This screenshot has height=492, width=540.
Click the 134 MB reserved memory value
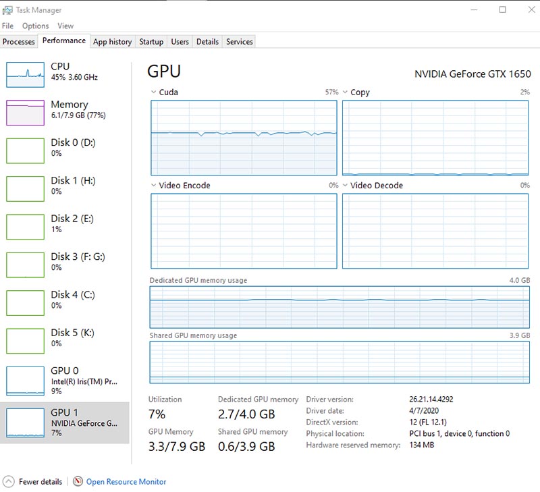pos(421,445)
